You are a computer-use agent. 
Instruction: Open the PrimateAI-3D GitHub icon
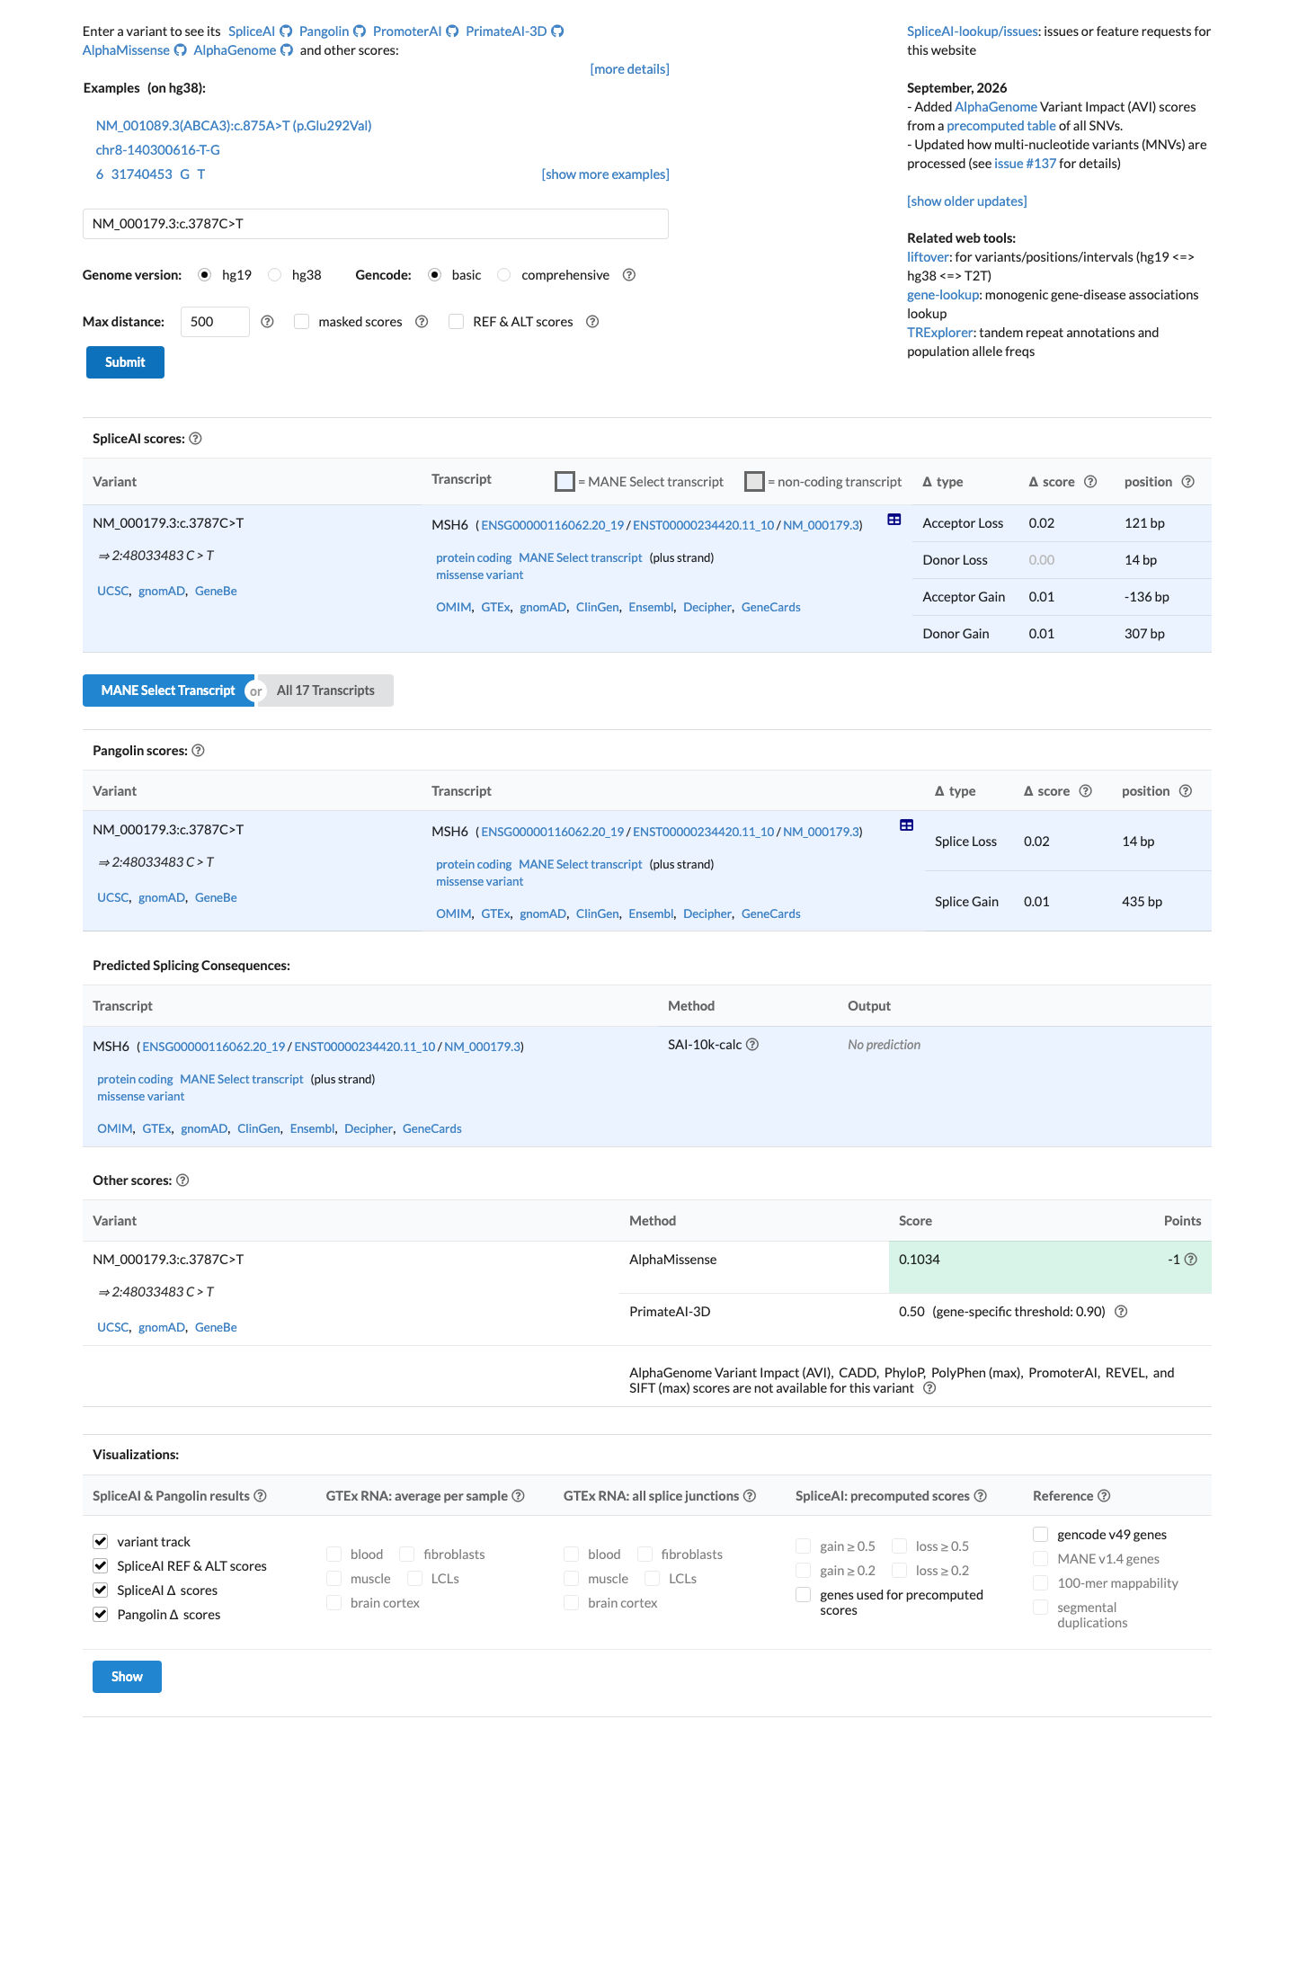557,31
